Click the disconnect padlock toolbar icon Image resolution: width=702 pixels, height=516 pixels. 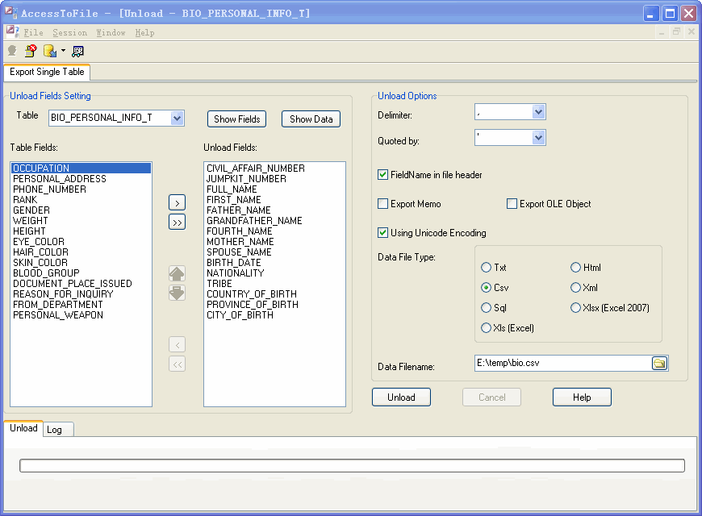coord(31,51)
